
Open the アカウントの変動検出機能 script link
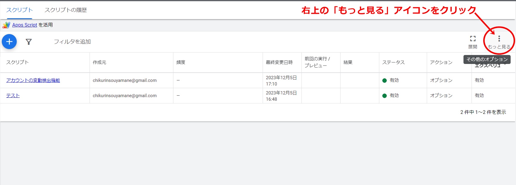(x=33, y=80)
